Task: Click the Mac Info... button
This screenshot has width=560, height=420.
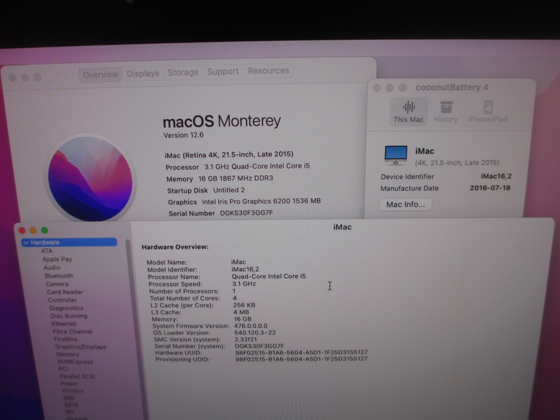Action: coord(406,204)
